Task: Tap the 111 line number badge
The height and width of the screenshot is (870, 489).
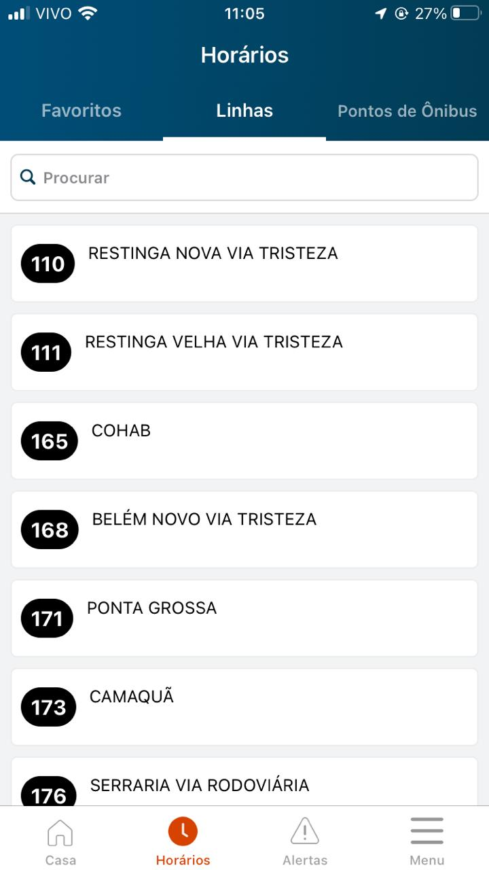Action: (46, 352)
